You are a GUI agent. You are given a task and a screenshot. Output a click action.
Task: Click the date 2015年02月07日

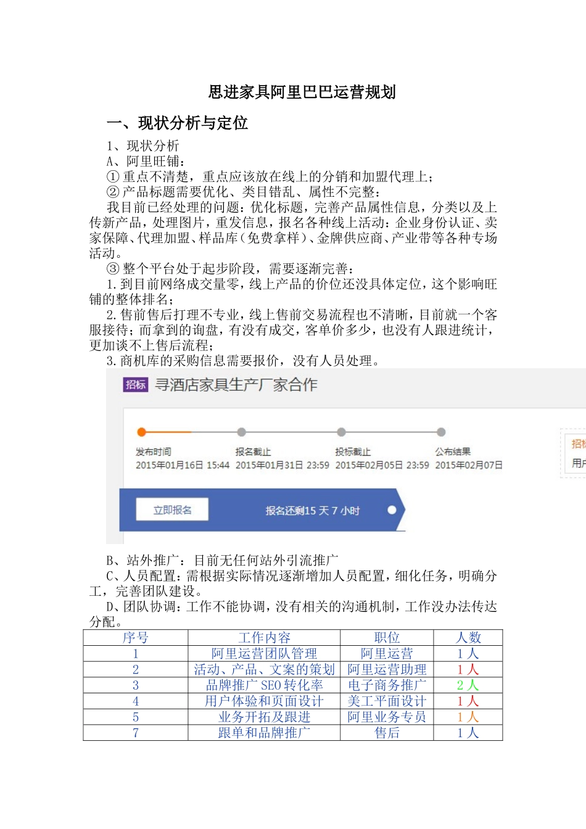469,465
